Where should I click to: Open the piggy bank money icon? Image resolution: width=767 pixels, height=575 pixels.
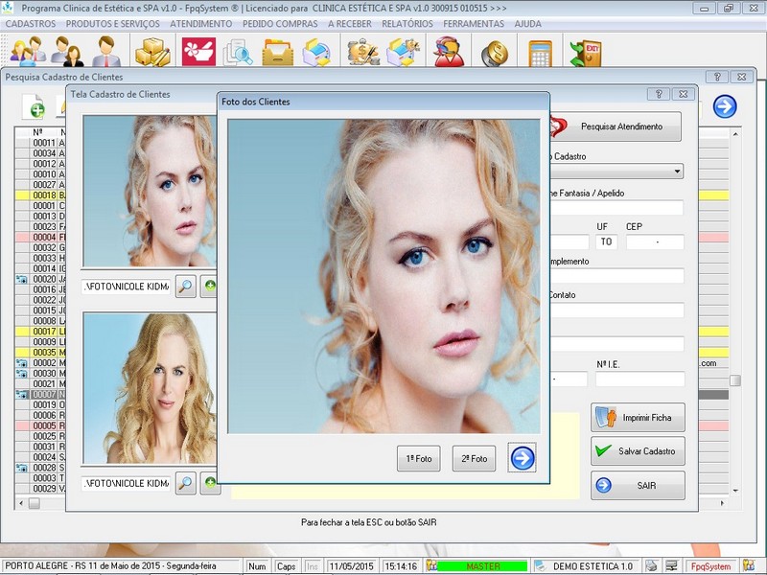point(363,52)
